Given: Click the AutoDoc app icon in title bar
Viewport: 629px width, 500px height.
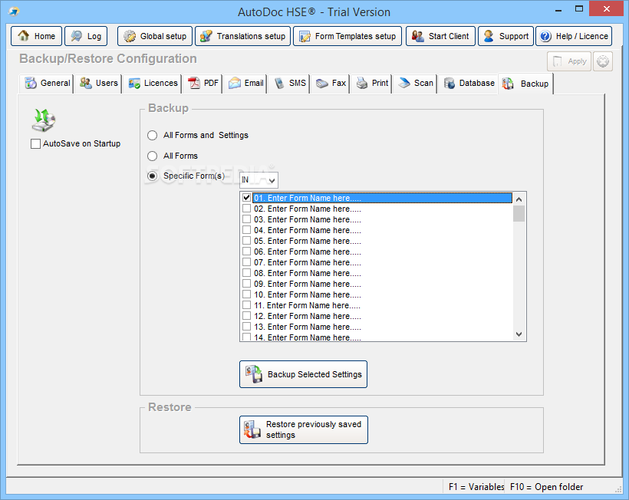Looking at the screenshot, I should click(x=14, y=12).
